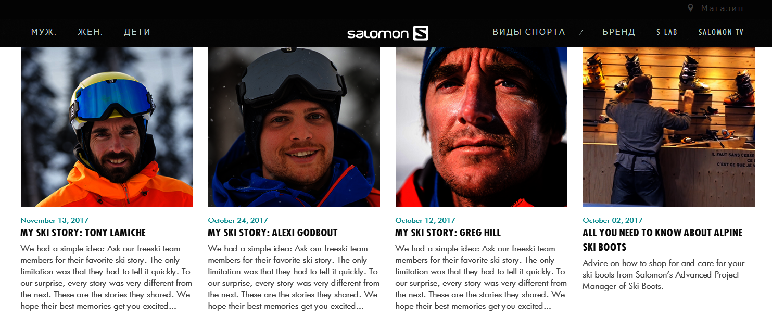Open the Alexi Godbout portrait thumbnail
Screen dimensions: 772x315
click(x=294, y=127)
